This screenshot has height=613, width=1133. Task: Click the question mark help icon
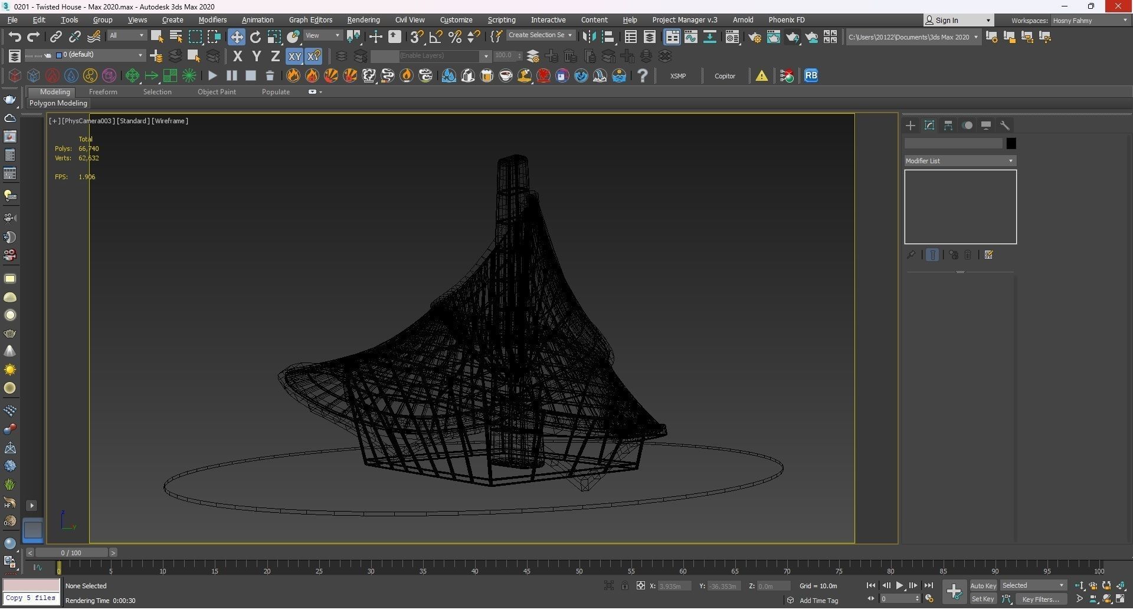pos(643,75)
